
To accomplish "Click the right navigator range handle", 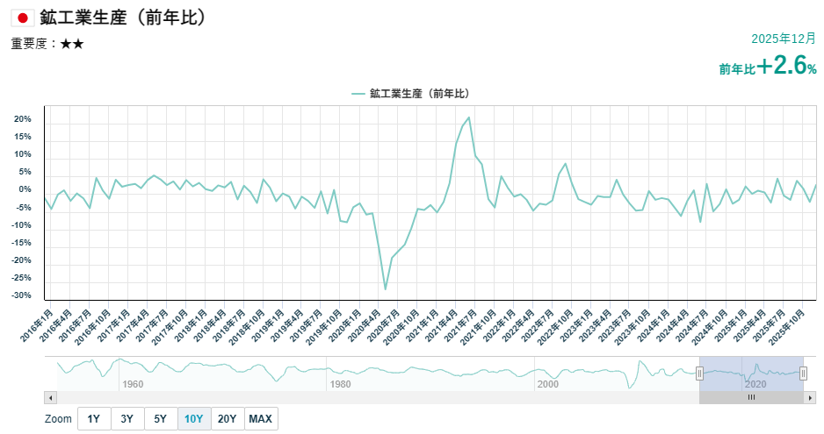I will point(803,374).
